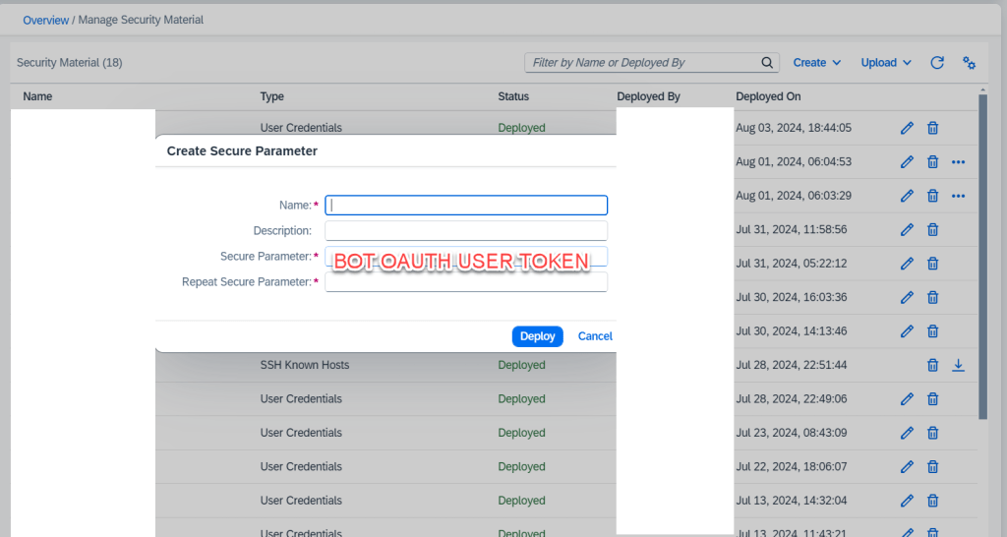Click the vertical scrollbar of the table
This screenshot has height=537, width=1007.
click(x=982, y=256)
